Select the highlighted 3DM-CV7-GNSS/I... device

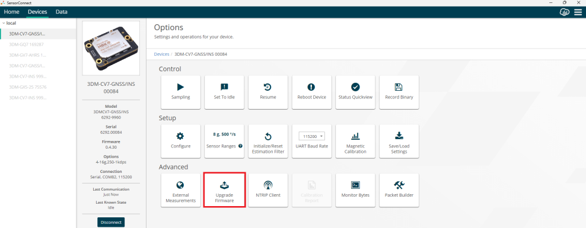[38, 34]
